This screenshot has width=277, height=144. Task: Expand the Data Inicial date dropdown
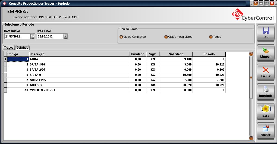(x=33, y=36)
